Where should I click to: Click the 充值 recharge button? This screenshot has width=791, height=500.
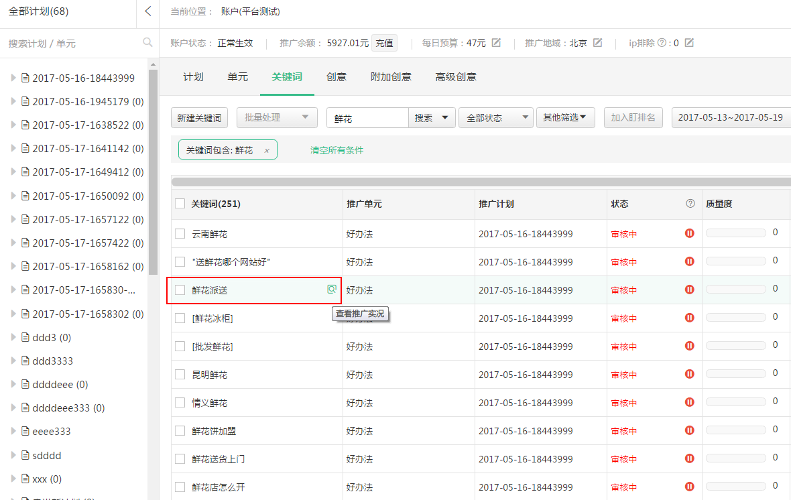(x=384, y=43)
